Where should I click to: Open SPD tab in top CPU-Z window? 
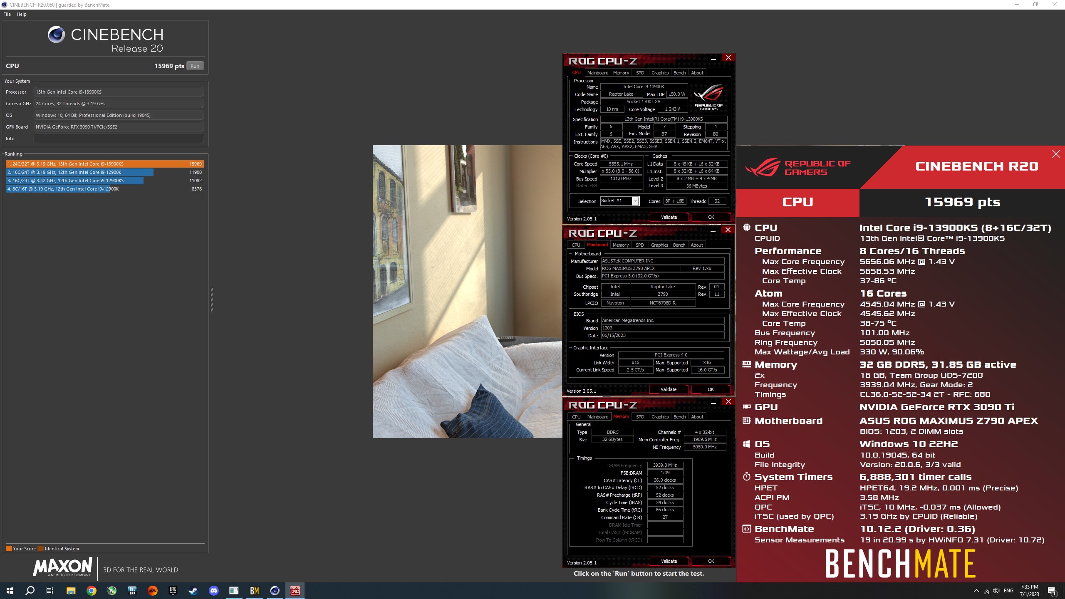click(x=640, y=73)
